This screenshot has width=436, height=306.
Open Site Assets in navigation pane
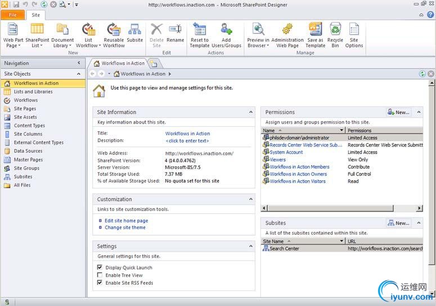coord(43,117)
